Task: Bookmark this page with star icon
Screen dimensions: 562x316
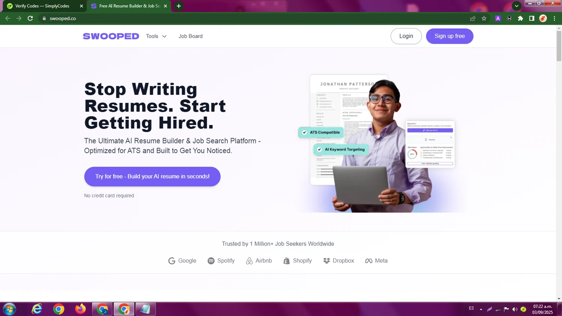Action: [x=484, y=18]
